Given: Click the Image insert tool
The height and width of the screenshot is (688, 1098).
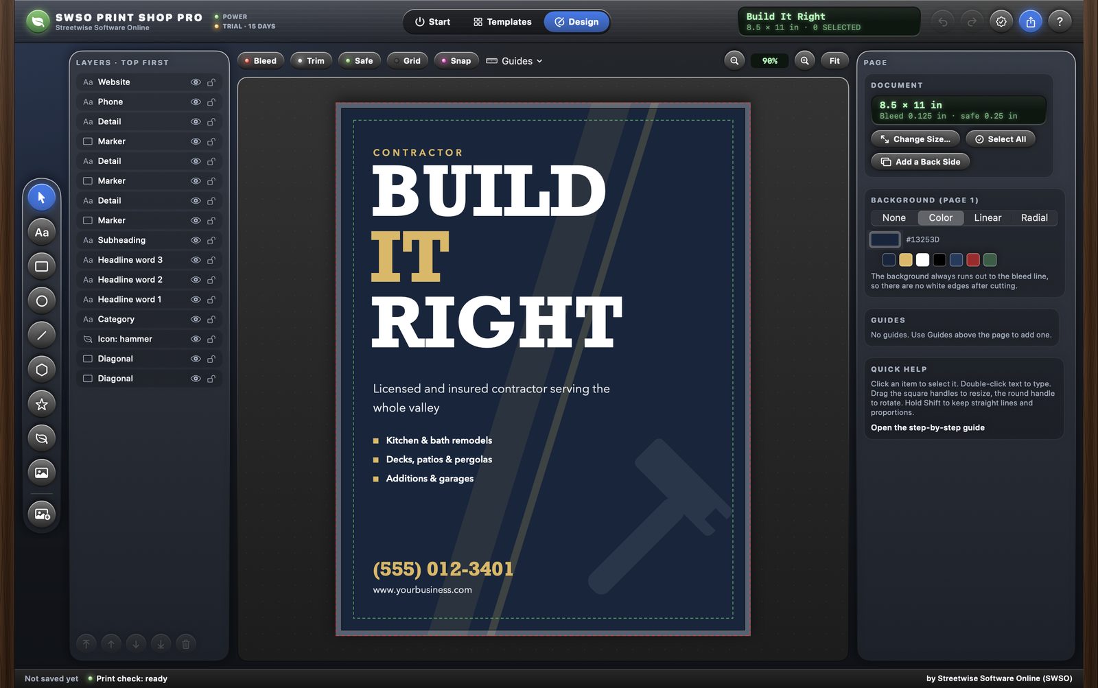Looking at the screenshot, I should 42,472.
